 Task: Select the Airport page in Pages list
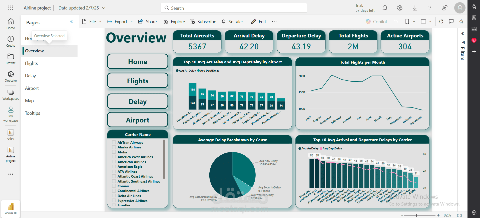tap(50, 88)
